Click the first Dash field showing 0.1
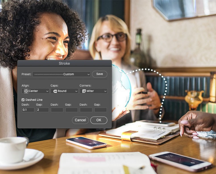 click(x=28, y=110)
